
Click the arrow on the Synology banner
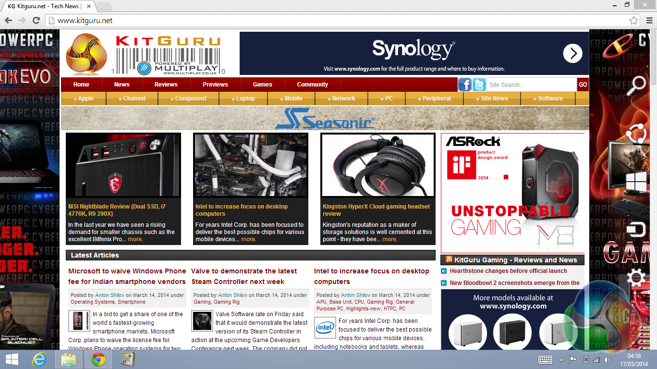572,53
